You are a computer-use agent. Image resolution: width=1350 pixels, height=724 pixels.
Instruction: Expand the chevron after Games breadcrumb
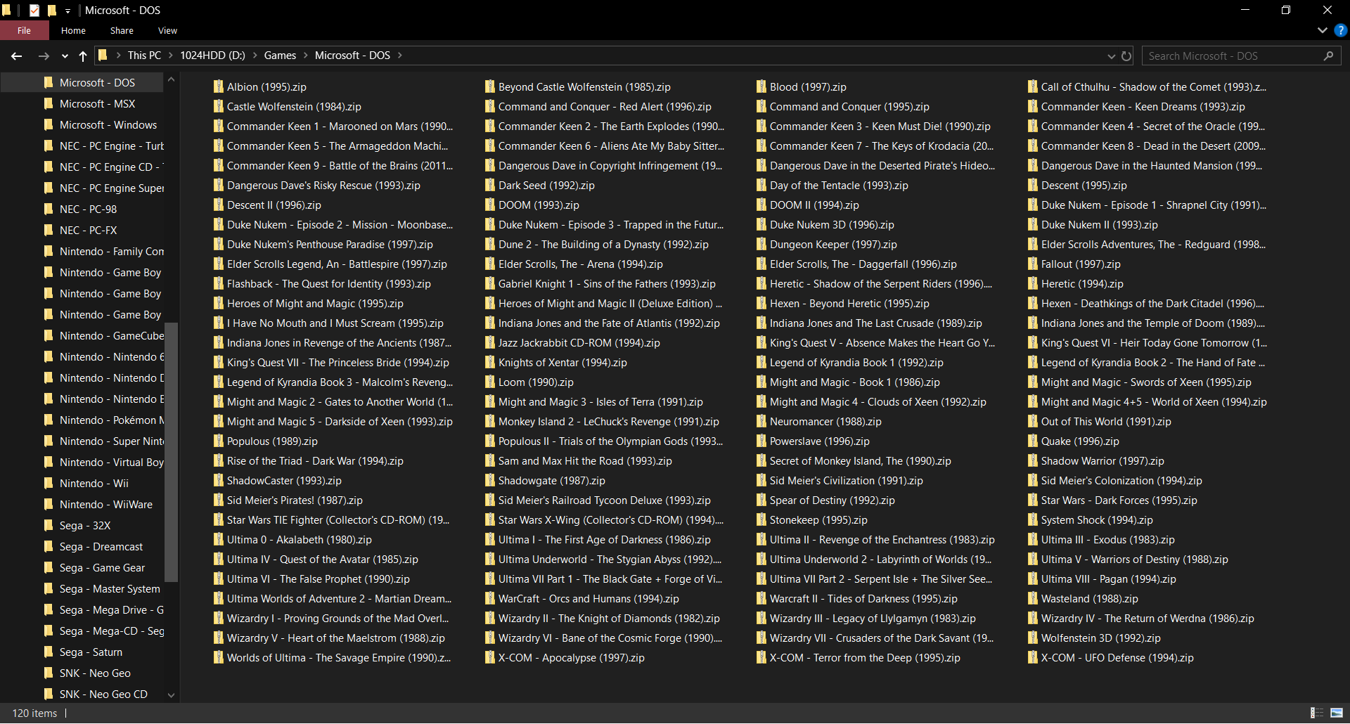[305, 56]
